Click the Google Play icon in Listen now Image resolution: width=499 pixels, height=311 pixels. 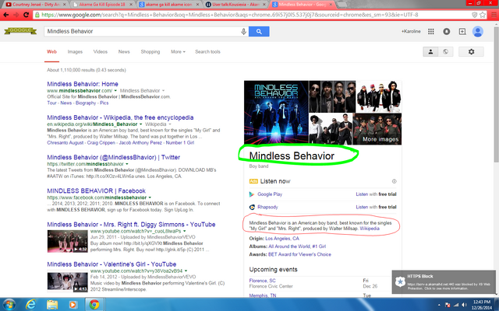pyautogui.click(x=252, y=194)
